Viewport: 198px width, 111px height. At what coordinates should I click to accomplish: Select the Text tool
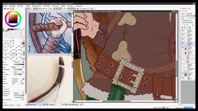point(13,41)
